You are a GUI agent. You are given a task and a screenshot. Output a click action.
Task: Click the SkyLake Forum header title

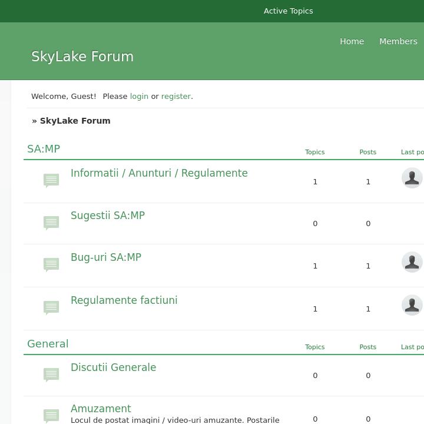coord(82,57)
